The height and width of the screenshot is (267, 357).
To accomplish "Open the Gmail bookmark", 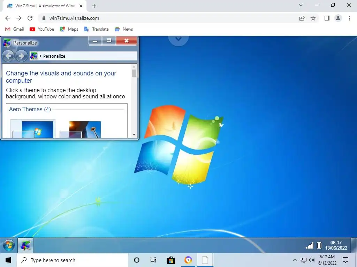I will (14, 29).
